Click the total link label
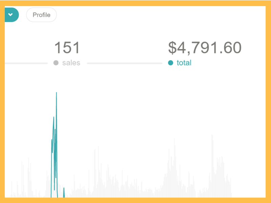The image size is (271, 203). click(x=184, y=63)
